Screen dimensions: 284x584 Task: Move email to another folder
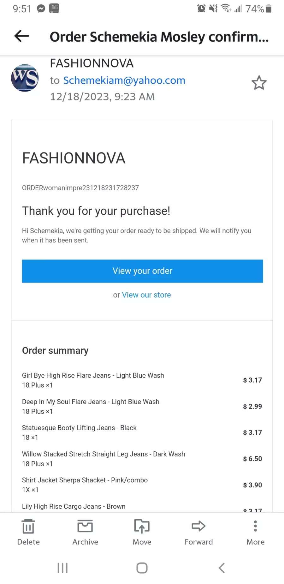coord(142,532)
